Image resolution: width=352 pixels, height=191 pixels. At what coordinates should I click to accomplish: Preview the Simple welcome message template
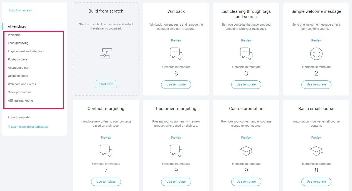coord(316,40)
